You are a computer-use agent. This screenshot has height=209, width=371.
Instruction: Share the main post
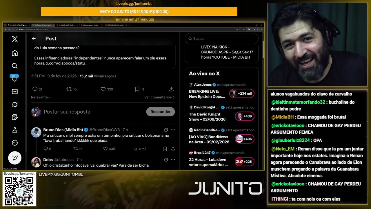point(171,89)
